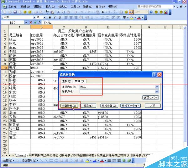Click into the 替换为 input field
The width and height of the screenshot is (188, 168).
point(117,91)
